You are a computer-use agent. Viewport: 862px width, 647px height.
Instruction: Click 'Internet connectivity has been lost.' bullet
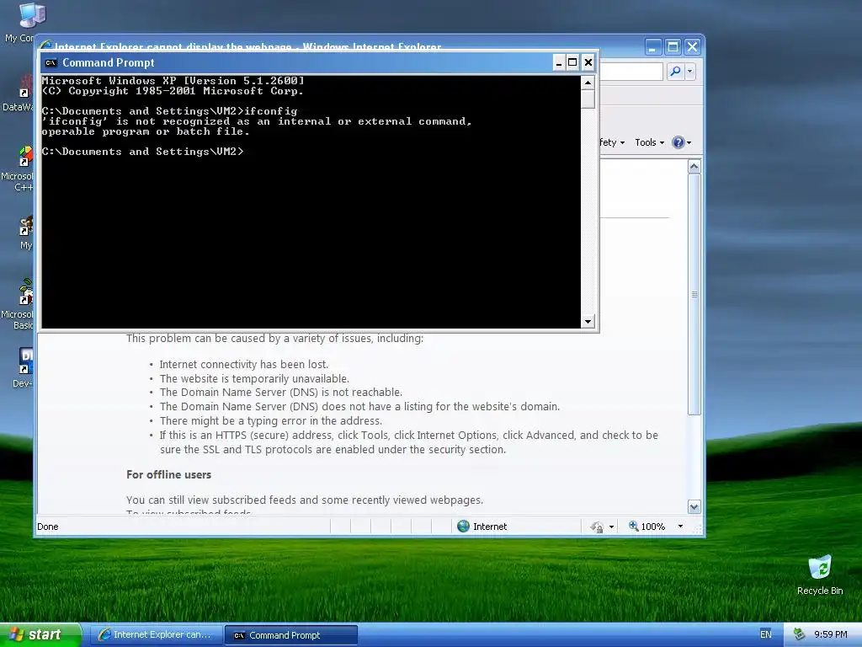coord(243,364)
